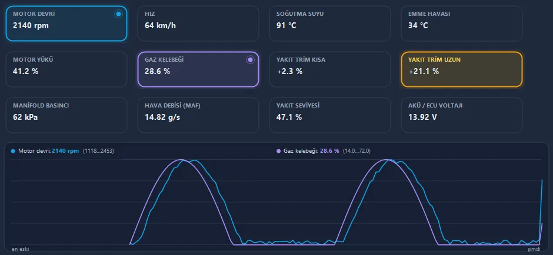Select the Motor Yükü 41.2 % card
Image resolution: width=553 pixels, height=255 pixels.
click(66, 69)
